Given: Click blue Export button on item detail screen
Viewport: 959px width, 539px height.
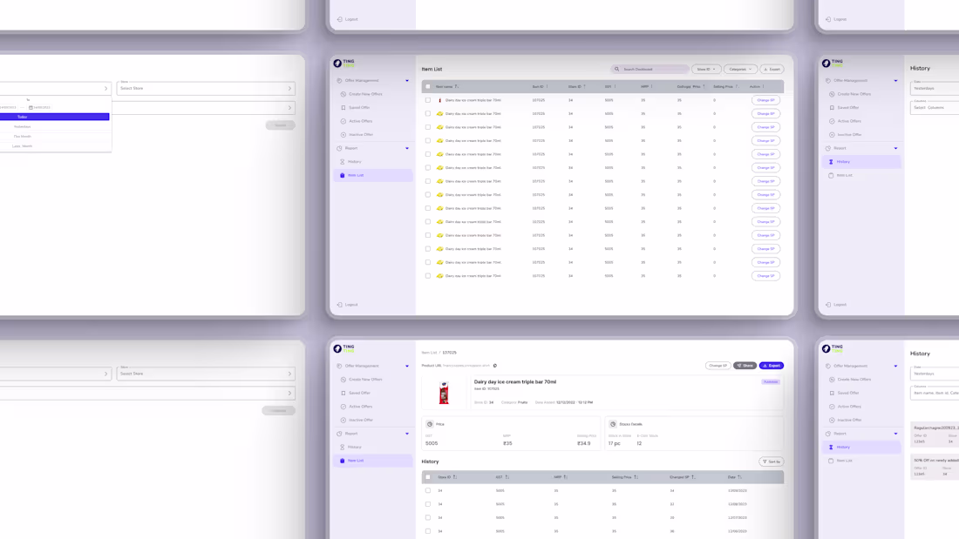Looking at the screenshot, I should tap(772, 366).
